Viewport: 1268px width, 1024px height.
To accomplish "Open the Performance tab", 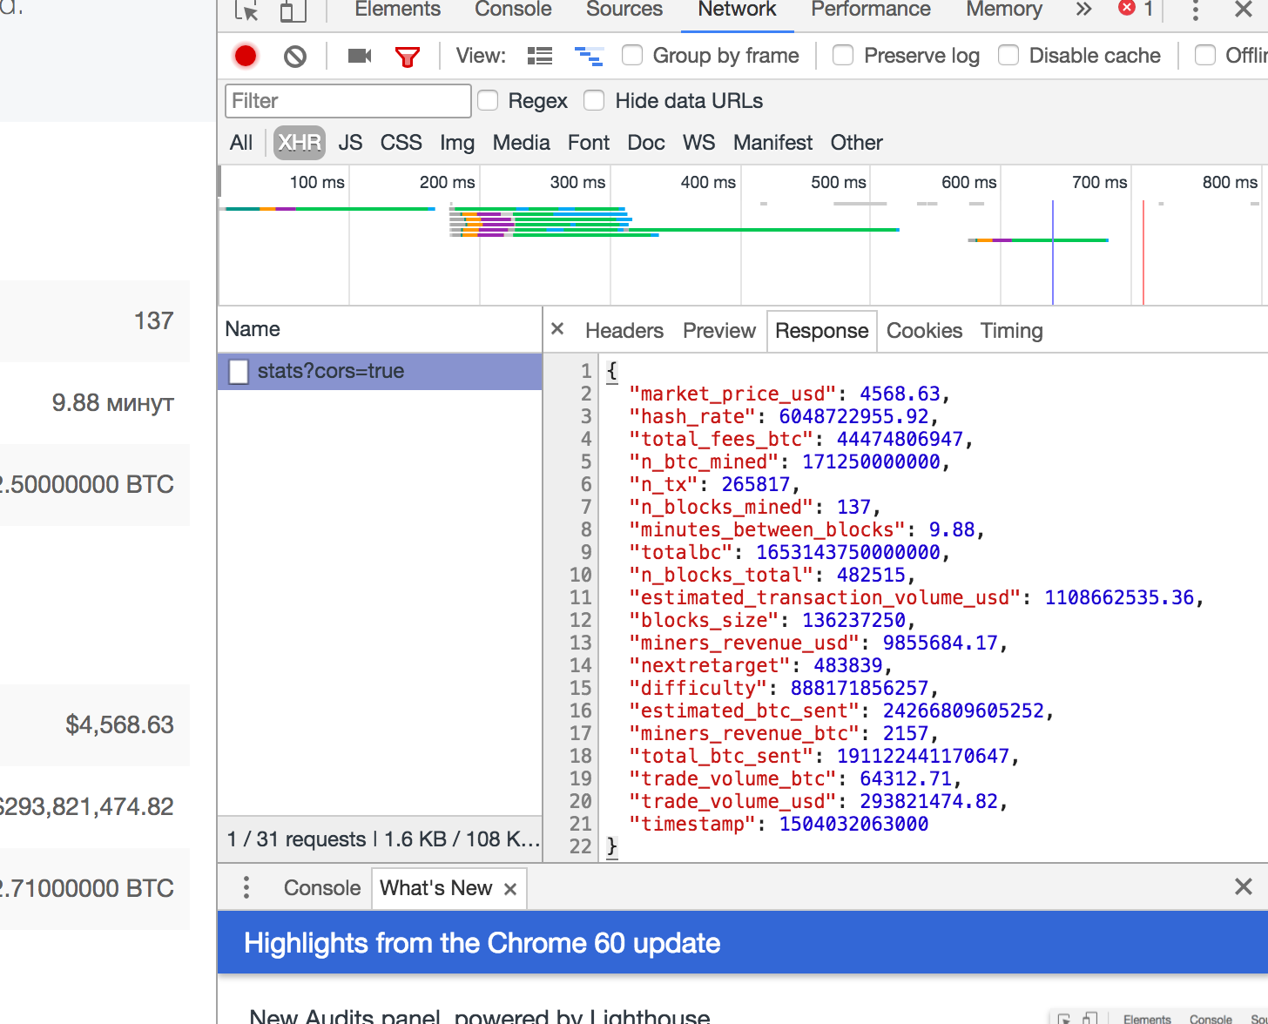I will [871, 10].
